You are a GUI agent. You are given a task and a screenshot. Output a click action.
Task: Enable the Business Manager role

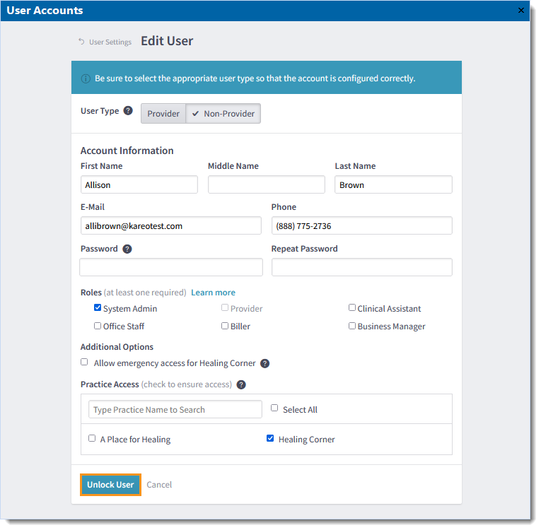(x=352, y=326)
